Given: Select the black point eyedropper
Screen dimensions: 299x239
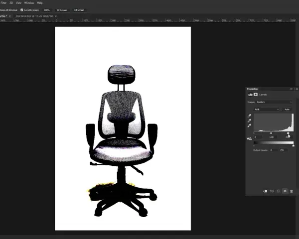Looking at the screenshot, I should pyautogui.click(x=249, y=116).
